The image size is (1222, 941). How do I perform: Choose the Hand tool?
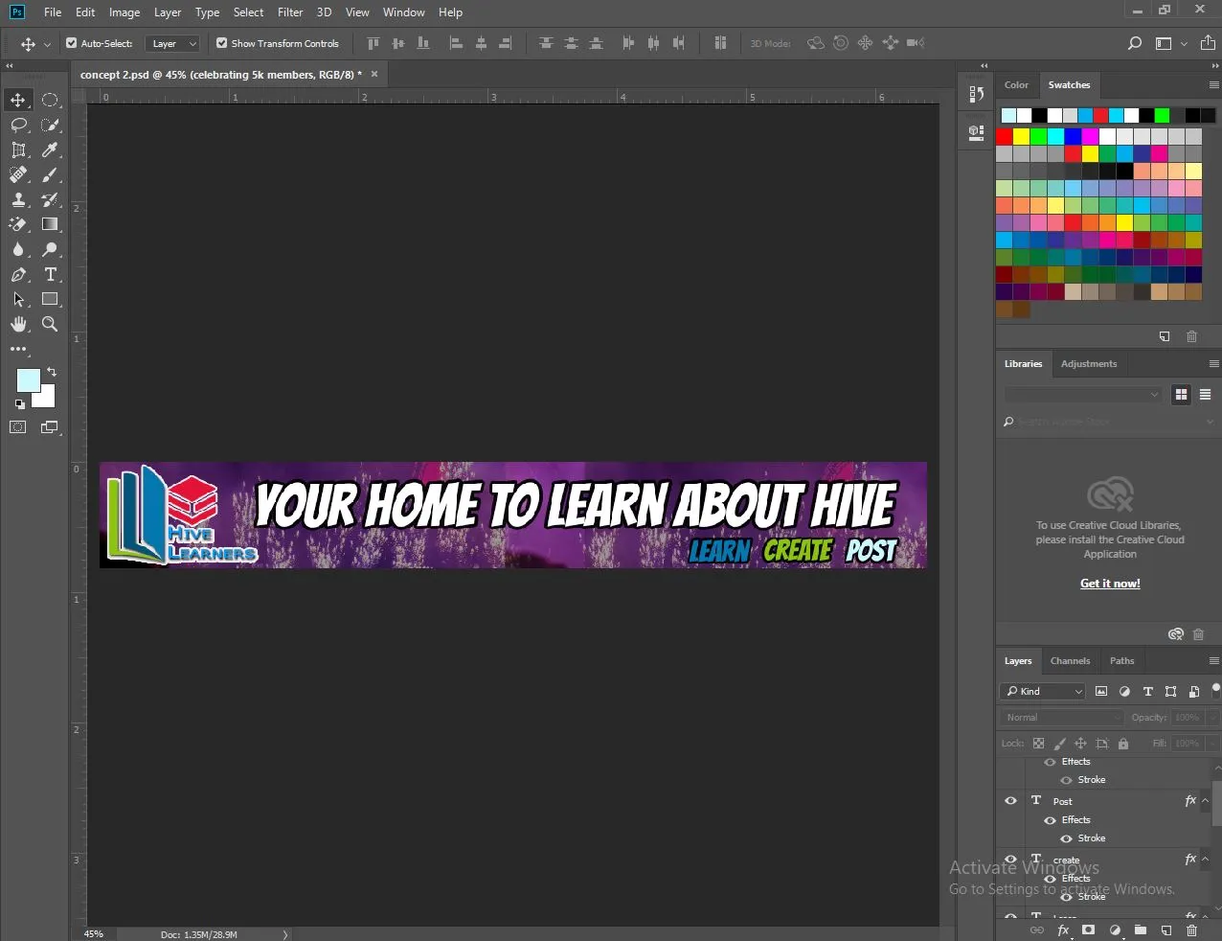tap(18, 324)
